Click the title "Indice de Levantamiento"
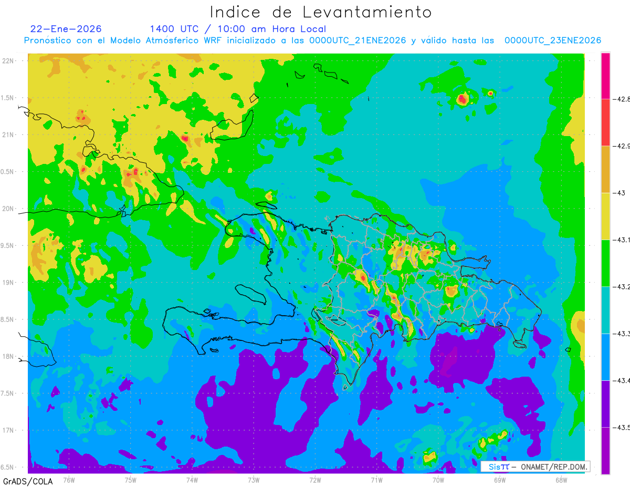Viewport: 630px width, 487px height. [x=320, y=12]
